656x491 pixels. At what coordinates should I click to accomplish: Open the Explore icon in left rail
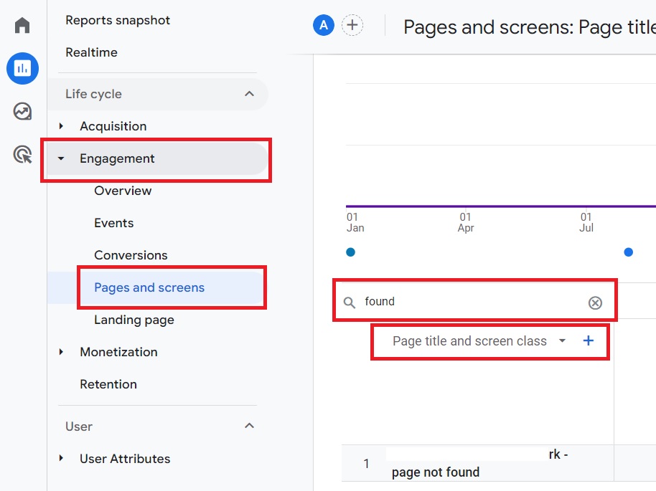click(x=22, y=112)
